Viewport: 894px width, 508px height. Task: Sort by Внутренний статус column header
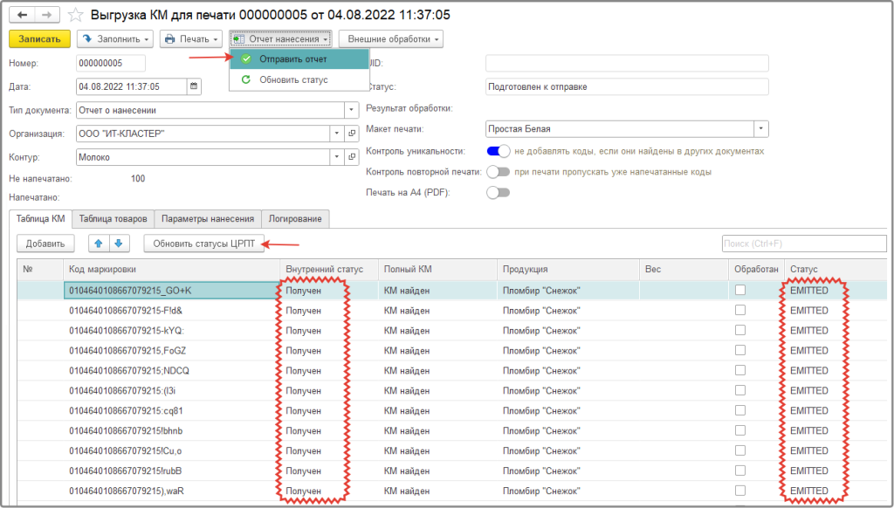click(329, 269)
